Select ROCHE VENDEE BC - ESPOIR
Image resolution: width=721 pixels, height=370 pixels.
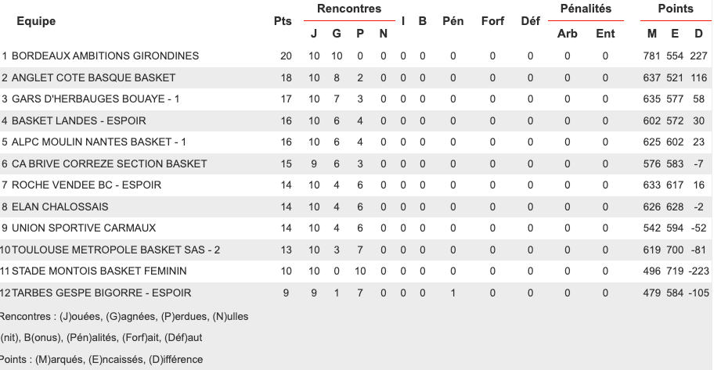coord(86,185)
